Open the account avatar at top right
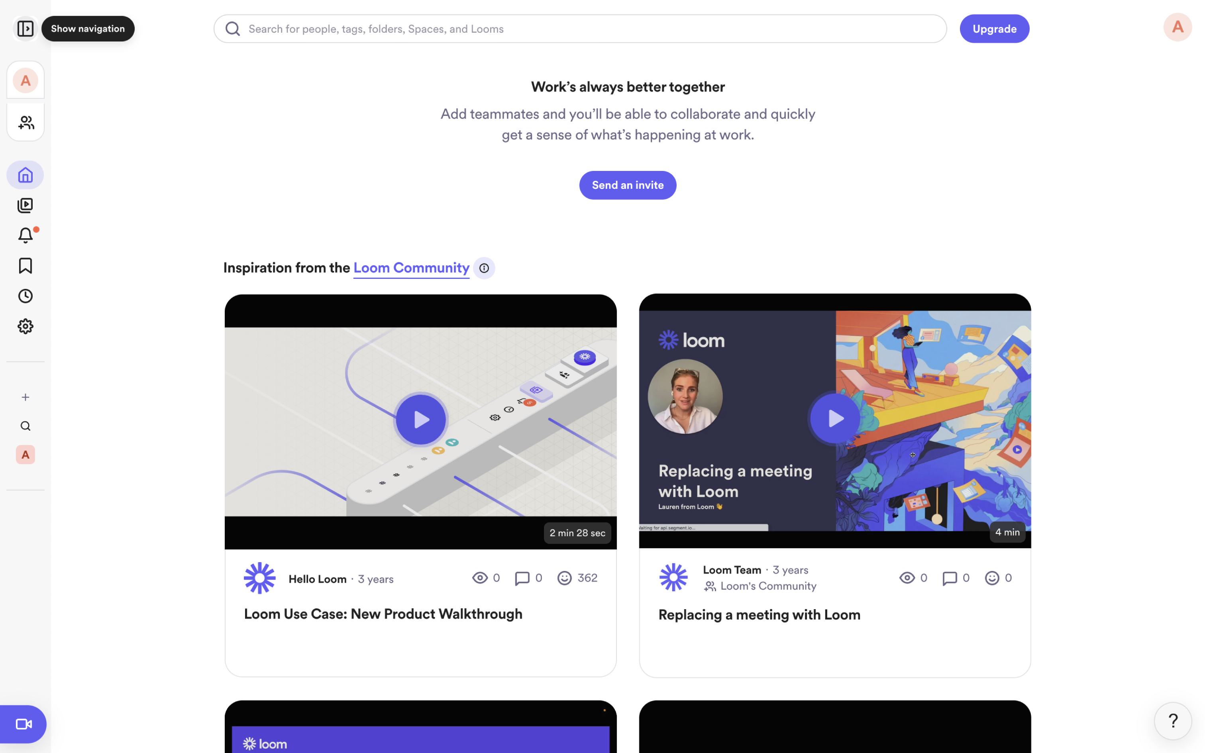 coord(1177,27)
